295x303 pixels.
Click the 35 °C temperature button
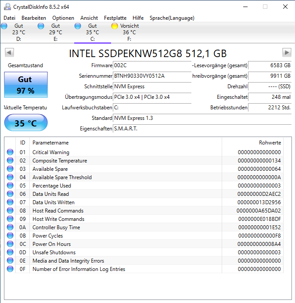[26, 123]
